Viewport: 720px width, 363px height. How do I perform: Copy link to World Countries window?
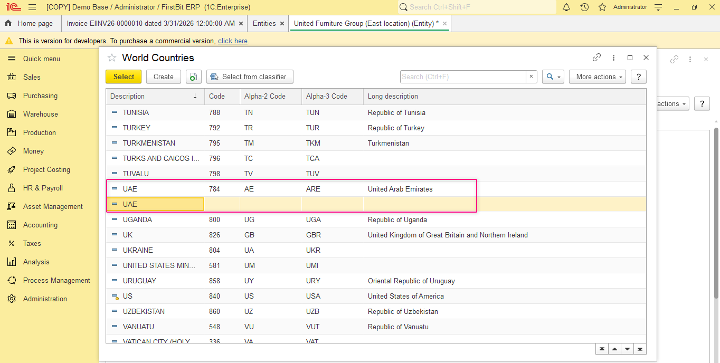[597, 58]
